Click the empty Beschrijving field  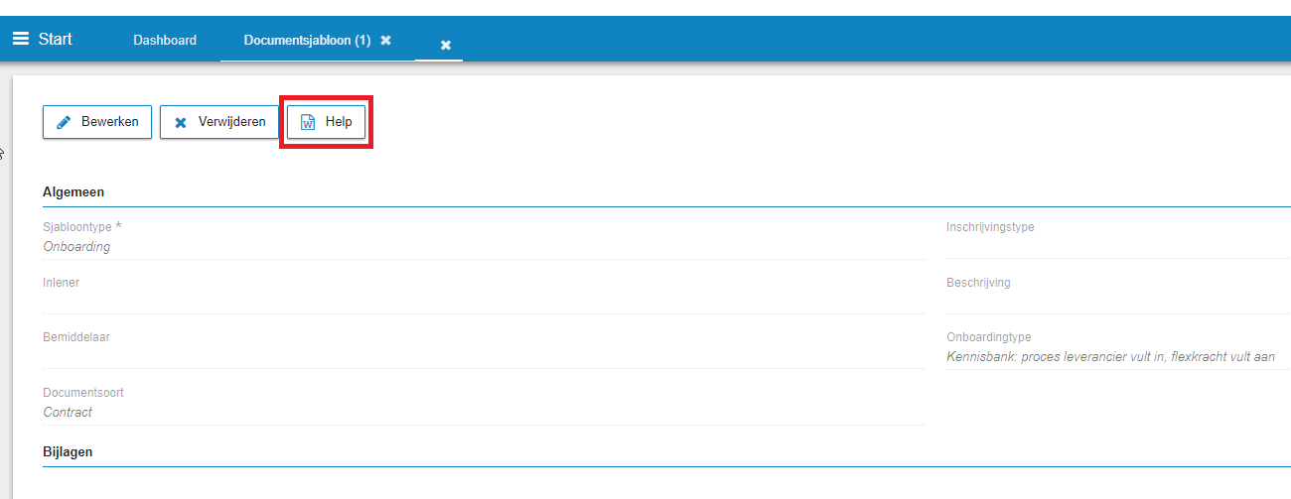pyautogui.click(x=1118, y=302)
